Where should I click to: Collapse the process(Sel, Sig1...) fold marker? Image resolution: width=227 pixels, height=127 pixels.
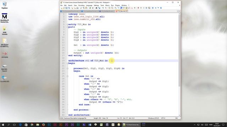click(x=67, y=68)
